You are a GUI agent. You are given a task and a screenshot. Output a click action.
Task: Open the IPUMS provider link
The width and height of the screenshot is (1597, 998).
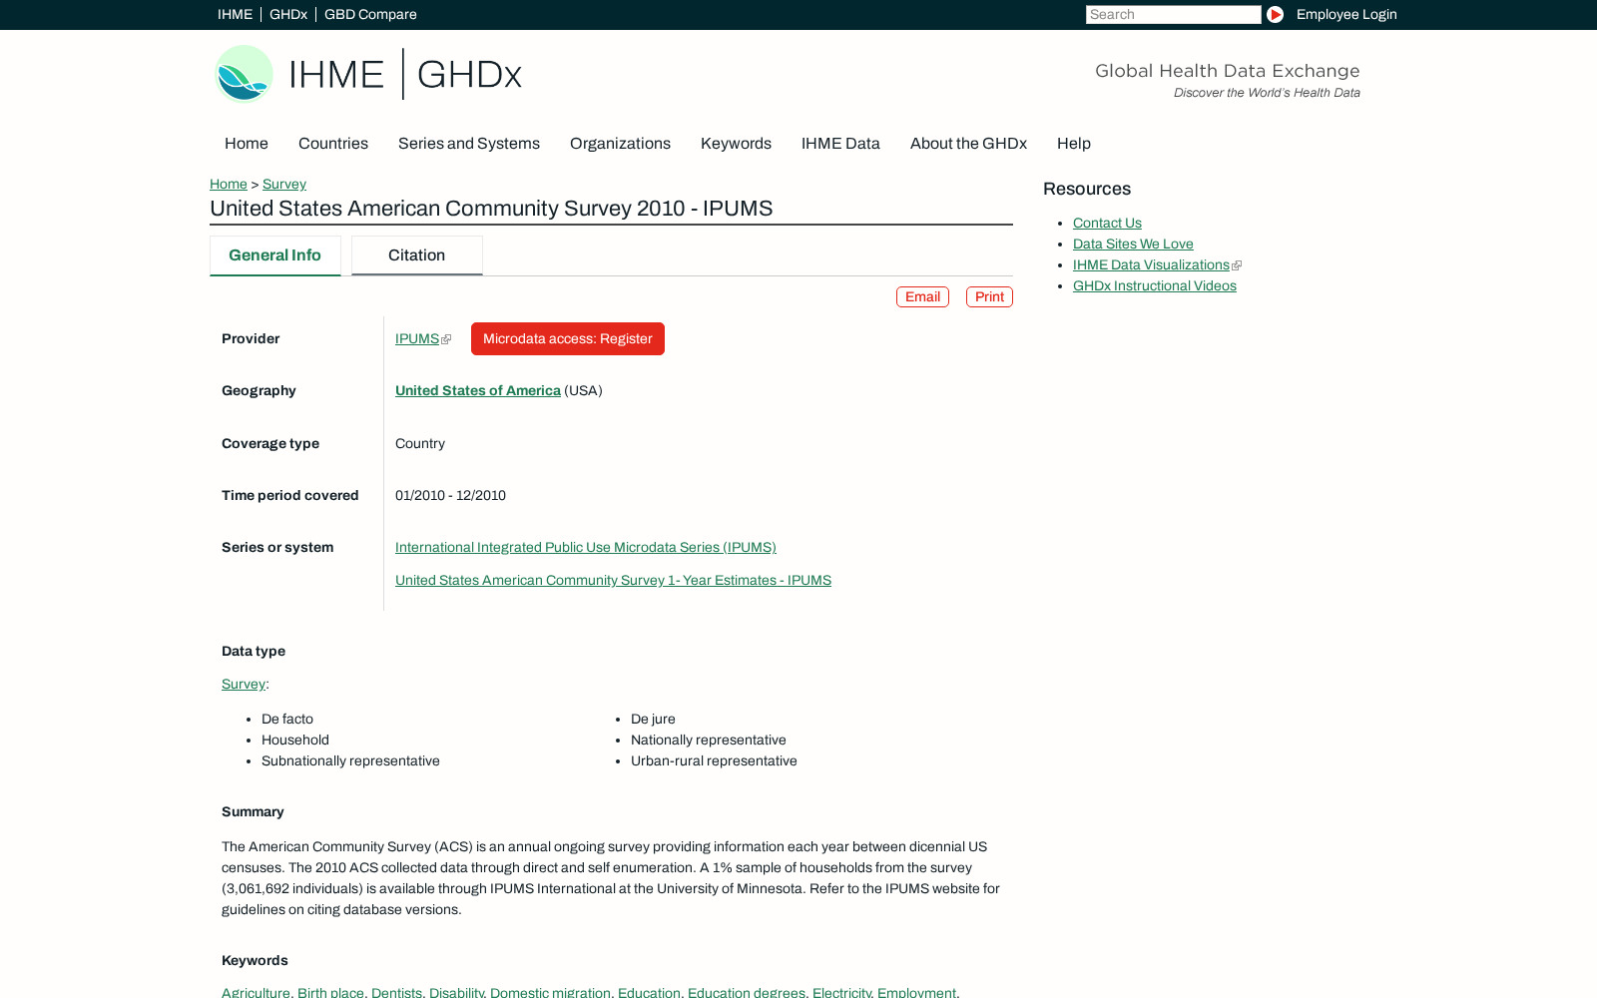point(417,339)
